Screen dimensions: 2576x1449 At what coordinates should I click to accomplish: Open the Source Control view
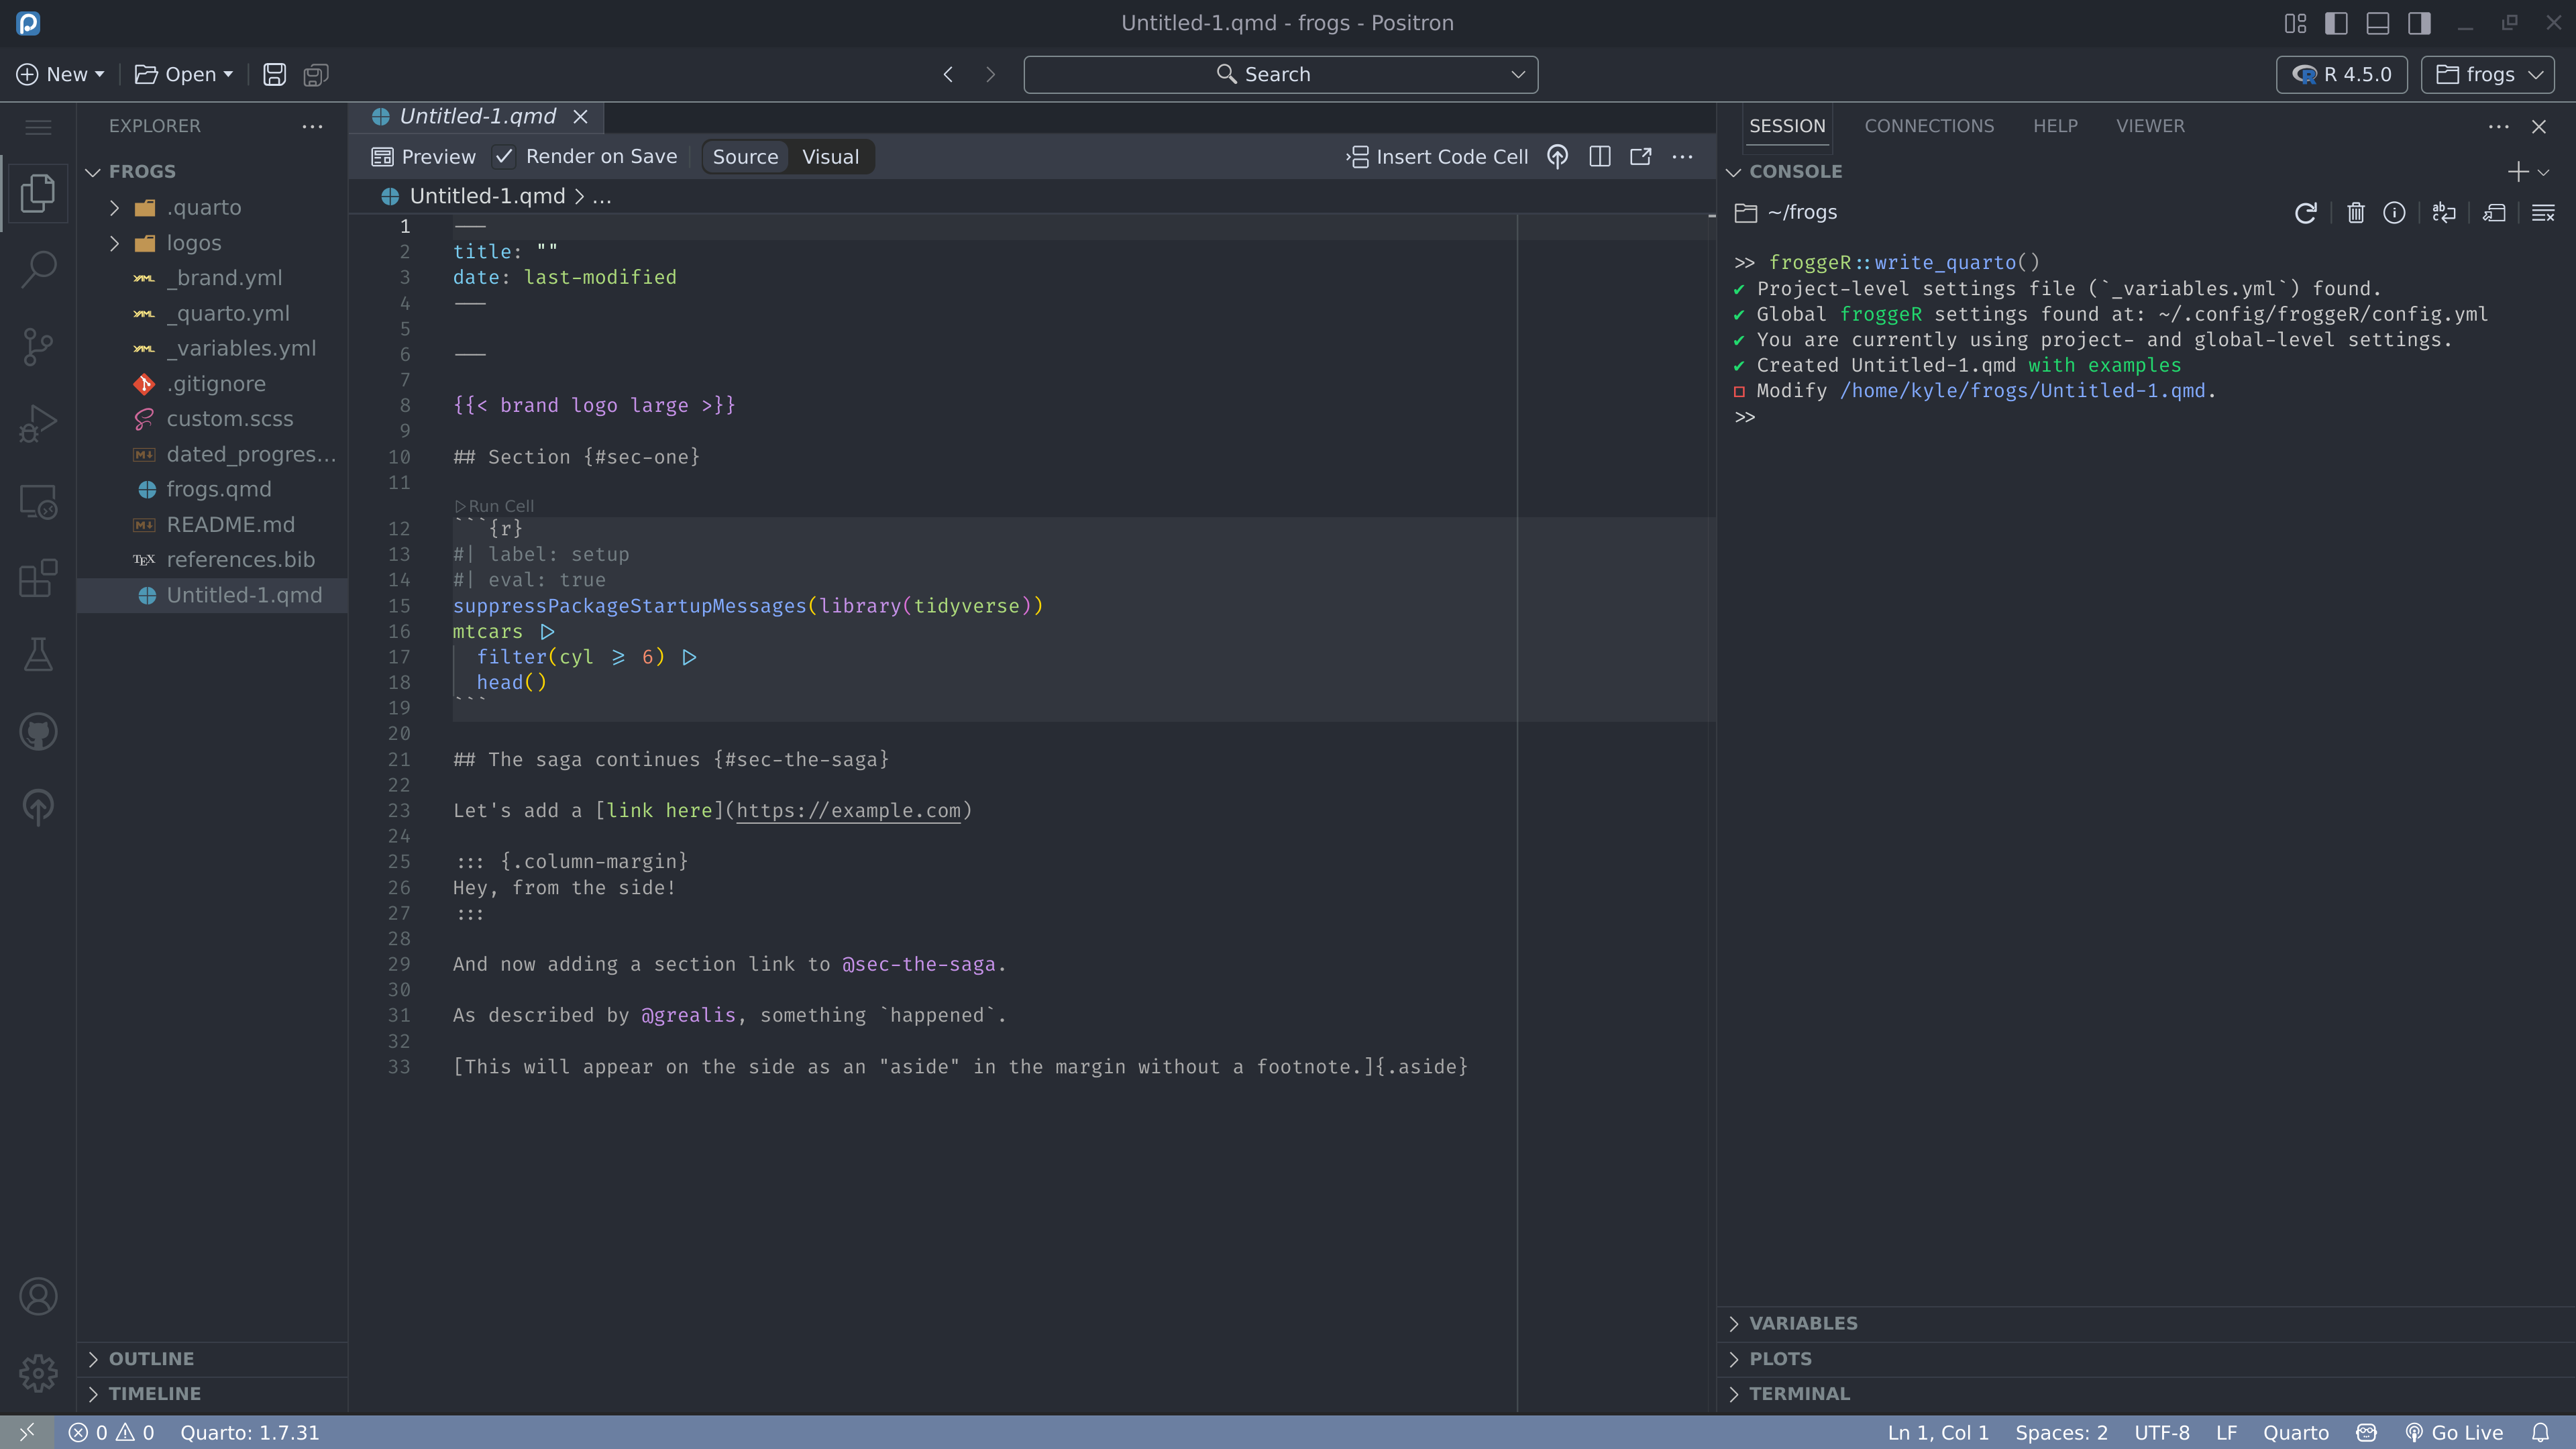coord(38,347)
